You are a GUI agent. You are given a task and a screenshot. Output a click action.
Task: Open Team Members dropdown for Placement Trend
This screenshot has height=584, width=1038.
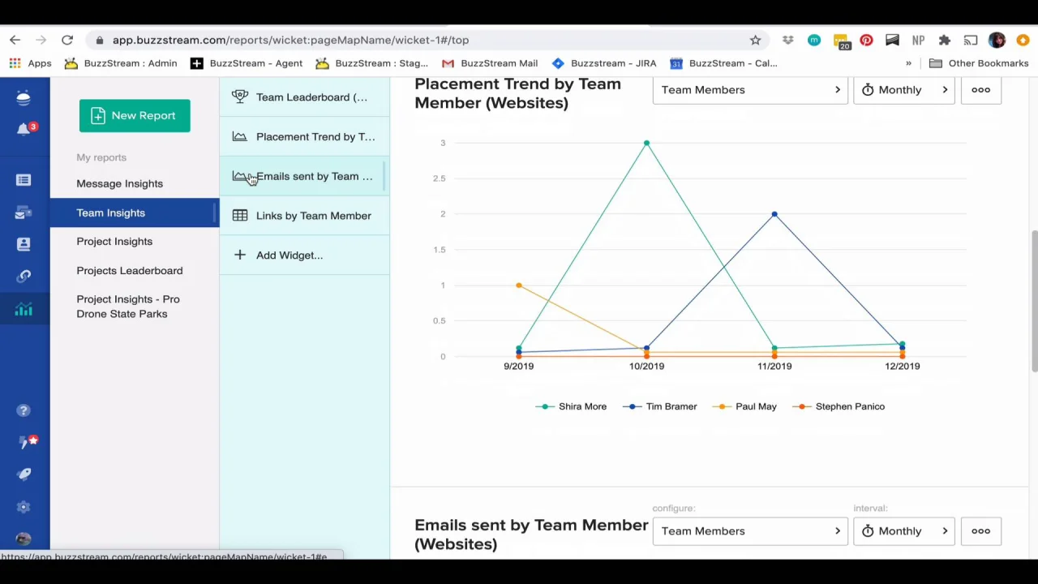click(750, 89)
